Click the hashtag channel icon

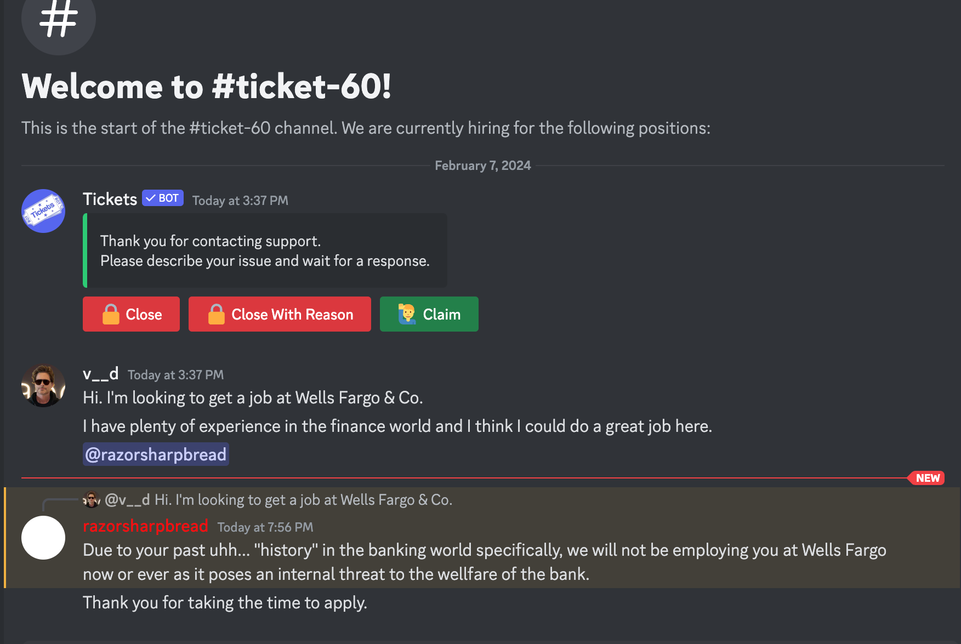[59, 19]
